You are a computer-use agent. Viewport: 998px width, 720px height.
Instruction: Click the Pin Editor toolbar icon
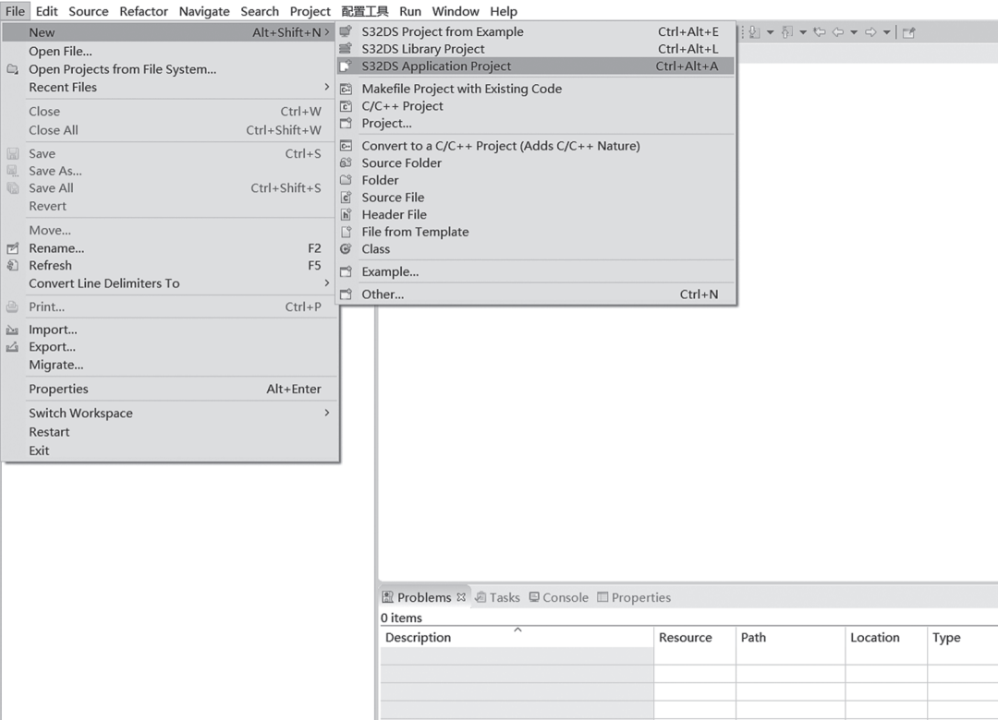click(x=909, y=32)
